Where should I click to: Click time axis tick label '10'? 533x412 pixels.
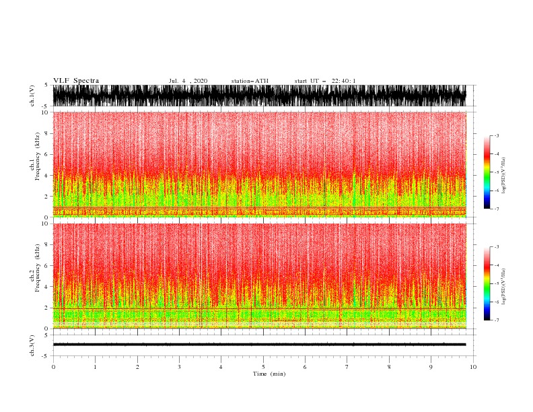473,367
